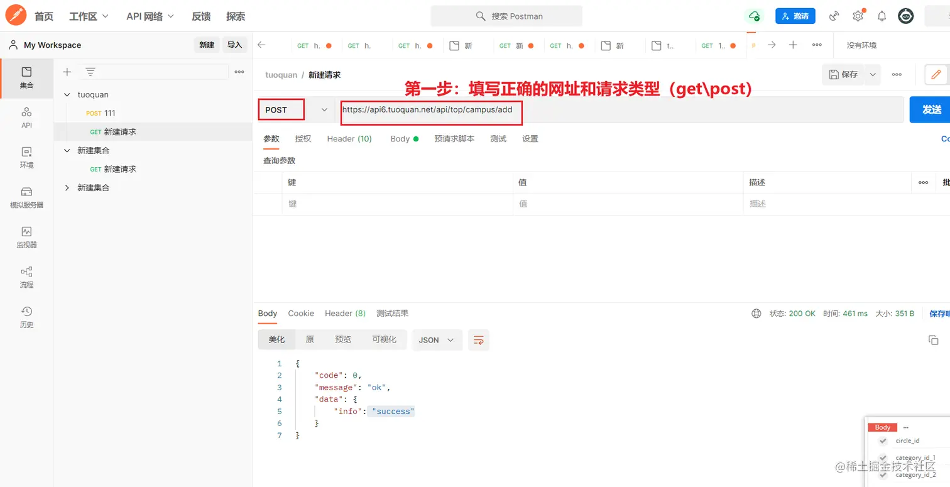Click the filter icon in collections sidebar

pos(90,72)
